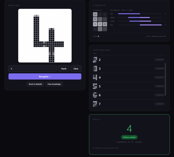Run recognition with the Recognize button
174x157 pixels.
point(45,76)
